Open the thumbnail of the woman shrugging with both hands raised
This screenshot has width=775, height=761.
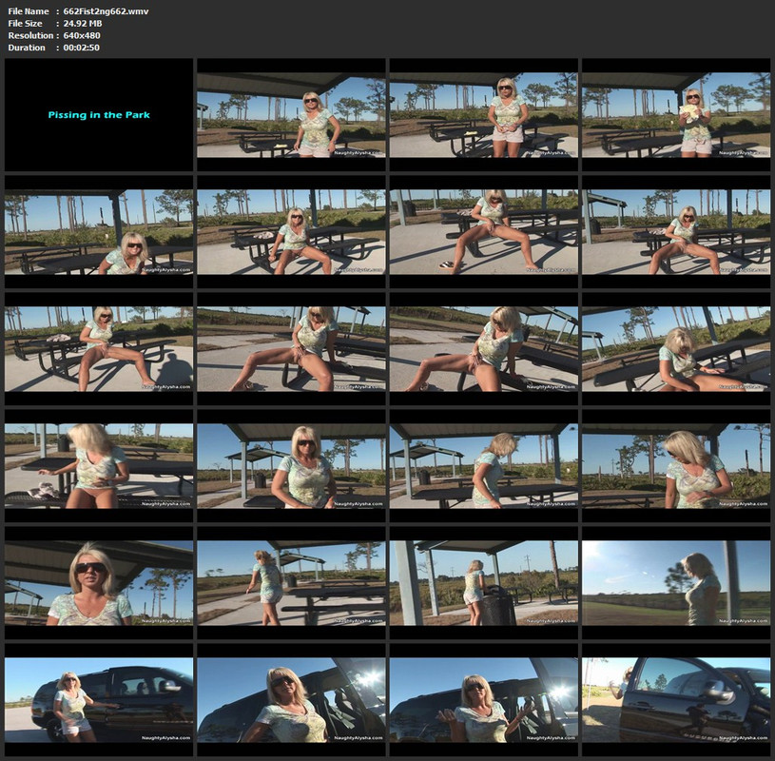pyautogui.click(x=483, y=700)
